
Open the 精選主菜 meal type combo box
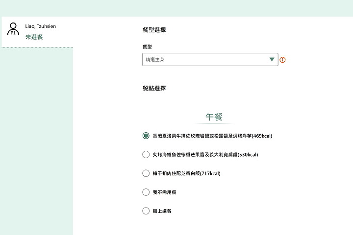coord(210,60)
